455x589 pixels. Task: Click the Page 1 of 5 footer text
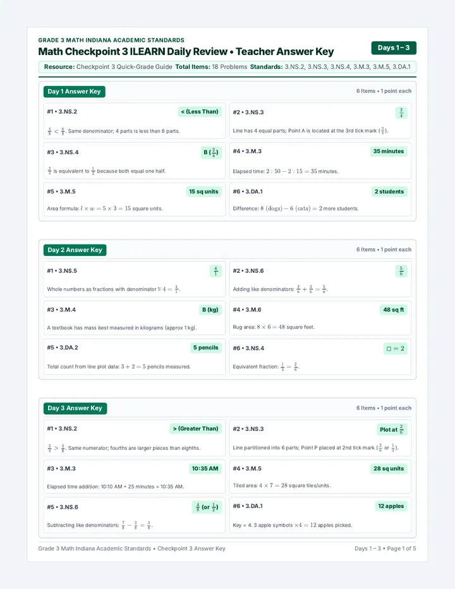tap(402, 549)
